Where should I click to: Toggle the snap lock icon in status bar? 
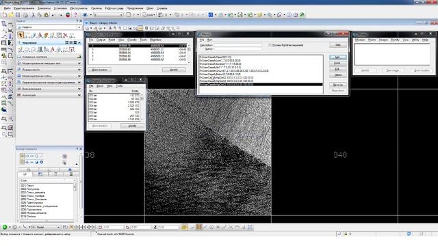pyautogui.click(x=346, y=234)
